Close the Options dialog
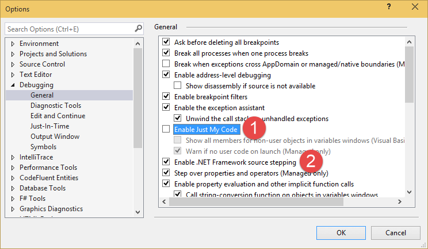This screenshot has height=249, width=428. [414, 7]
